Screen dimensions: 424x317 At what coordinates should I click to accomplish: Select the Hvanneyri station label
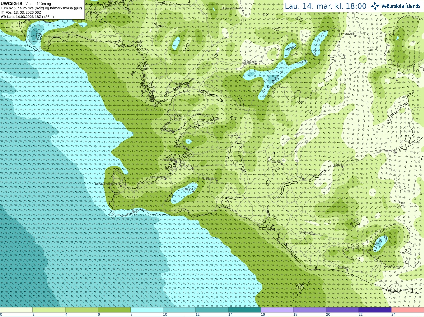182,84
